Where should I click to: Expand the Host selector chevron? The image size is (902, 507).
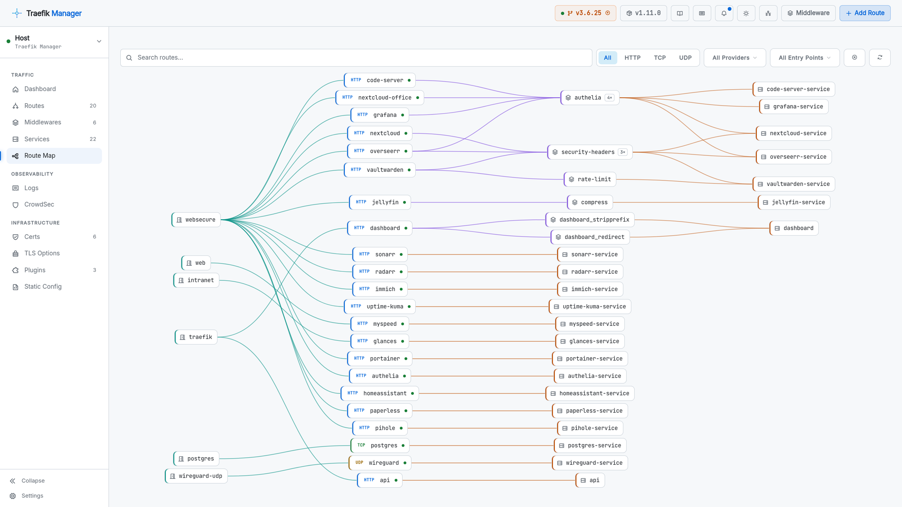[99, 41]
